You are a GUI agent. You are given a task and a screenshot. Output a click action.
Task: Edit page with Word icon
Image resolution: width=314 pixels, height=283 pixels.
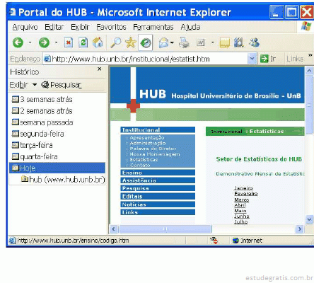(201, 42)
